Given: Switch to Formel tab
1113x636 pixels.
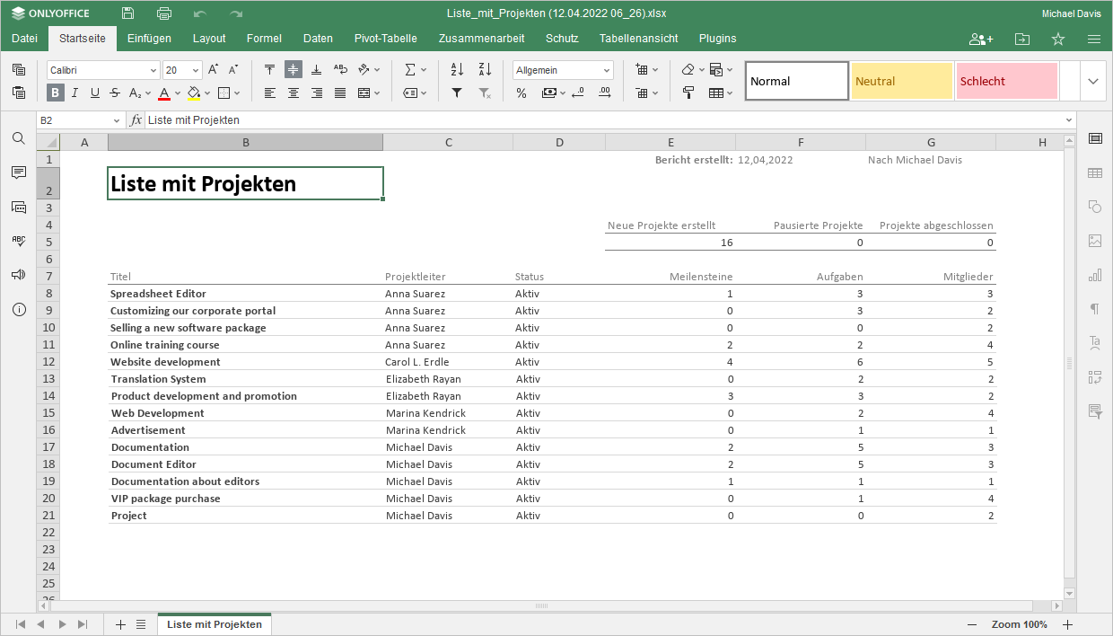Looking at the screenshot, I should click(264, 39).
